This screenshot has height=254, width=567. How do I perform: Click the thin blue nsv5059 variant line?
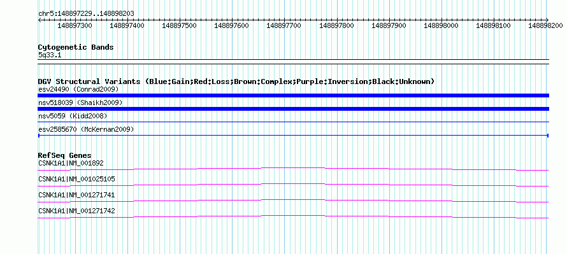tap(293, 122)
